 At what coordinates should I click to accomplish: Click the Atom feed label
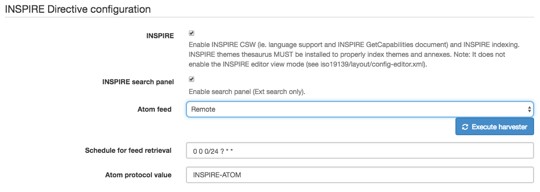click(154, 109)
